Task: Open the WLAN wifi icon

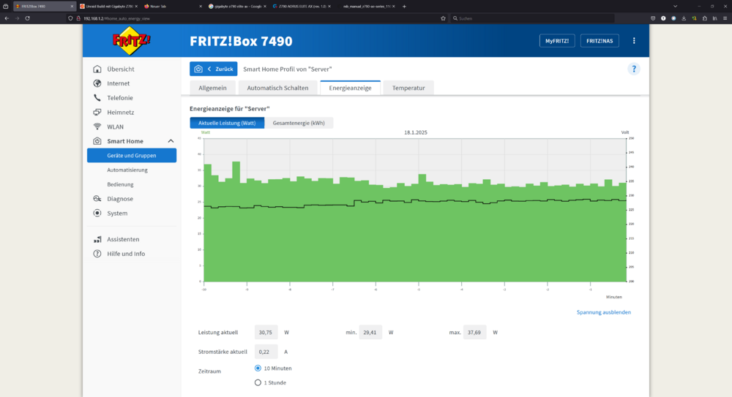Action: (97, 127)
